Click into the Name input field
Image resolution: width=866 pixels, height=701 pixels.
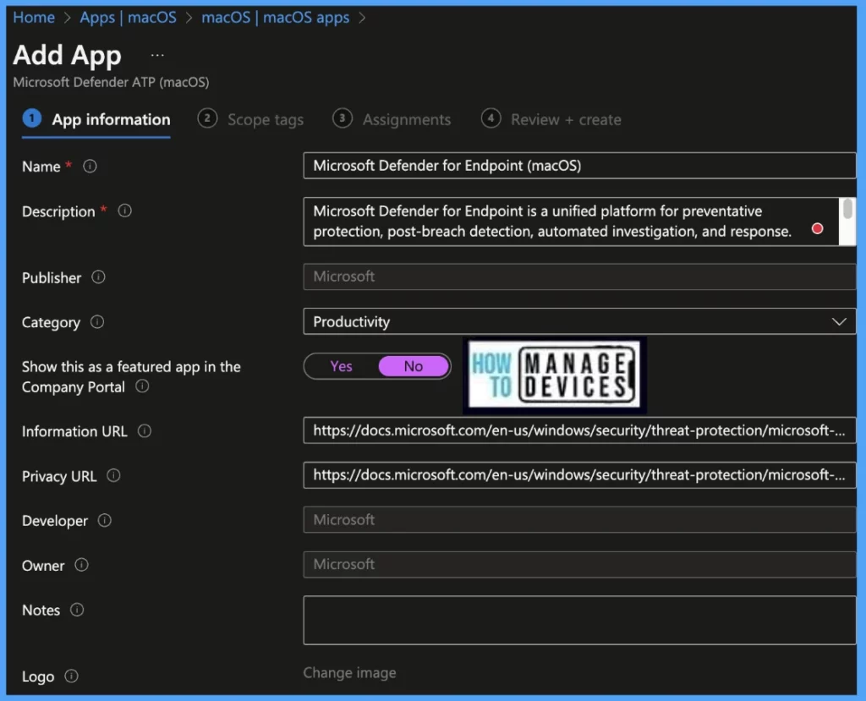pos(579,166)
